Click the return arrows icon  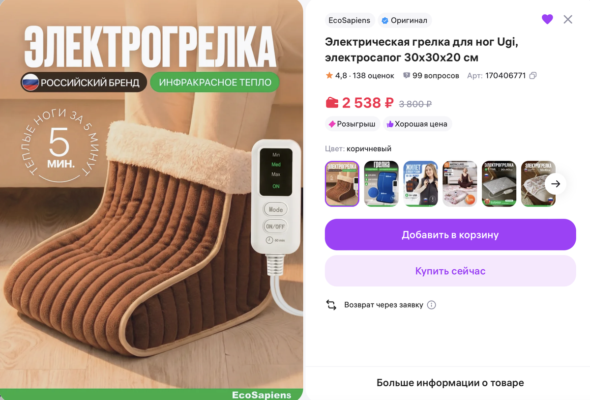(331, 305)
